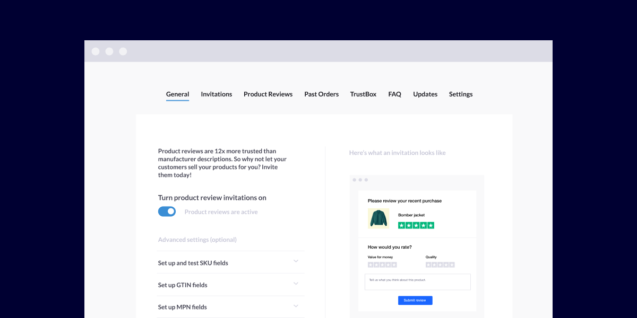Toggle product review invitations switch
This screenshot has height=318, width=637.
click(167, 211)
